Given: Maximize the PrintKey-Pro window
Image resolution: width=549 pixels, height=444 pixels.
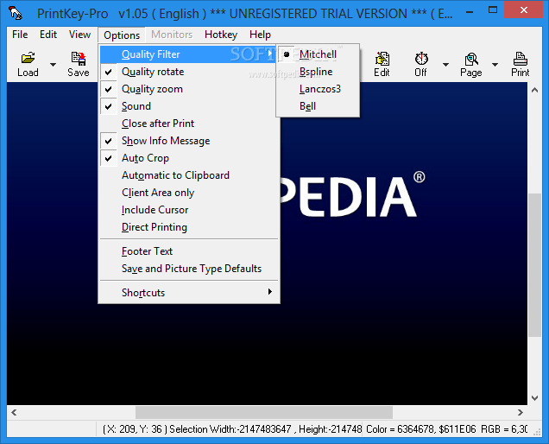Looking at the screenshot, I should (493, 10).
